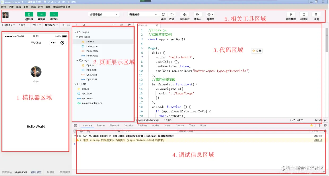This screenshot has height=176, width=329.
Task: Collapse the index folder
Action: [77, 37]
